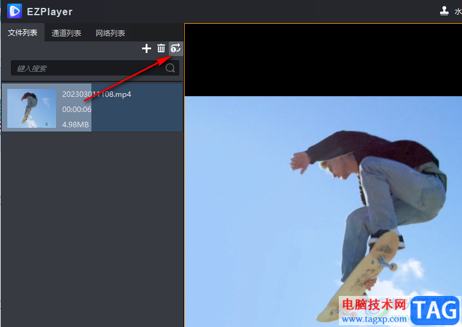Select the skateboarder video thumbnail
The width and height of the screenshot is (462, 327).
(x=32, y=108)
